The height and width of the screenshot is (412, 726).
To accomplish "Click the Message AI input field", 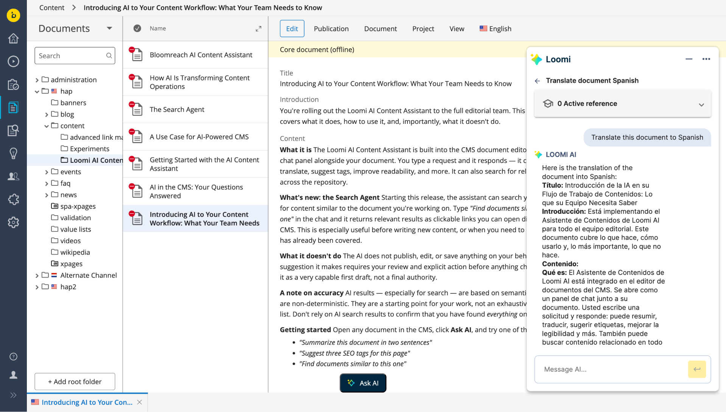I will coord(611,369).
